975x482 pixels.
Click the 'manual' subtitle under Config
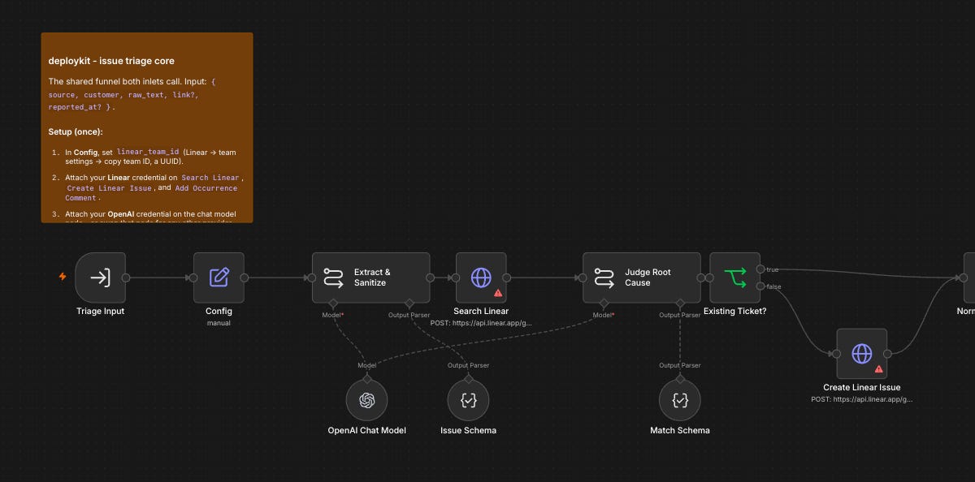pos(219,323)
